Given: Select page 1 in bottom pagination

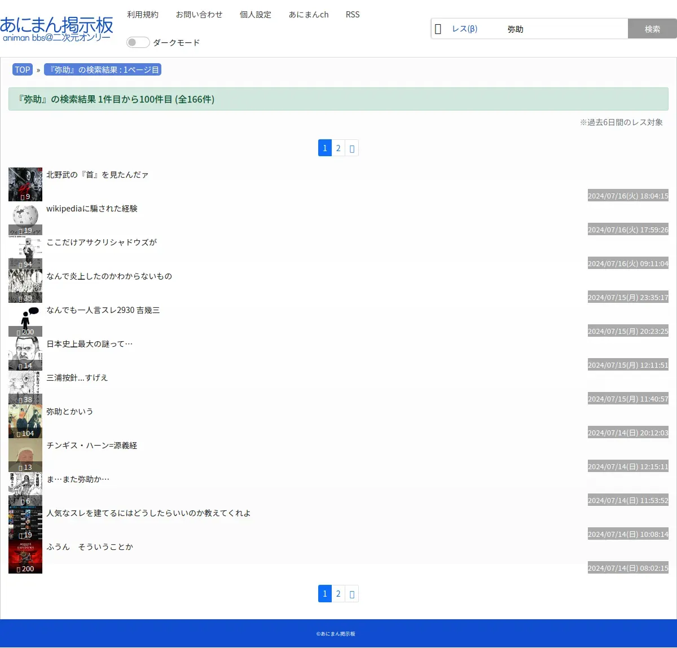Looking at the screenshot, I should [x=325, y=593].
